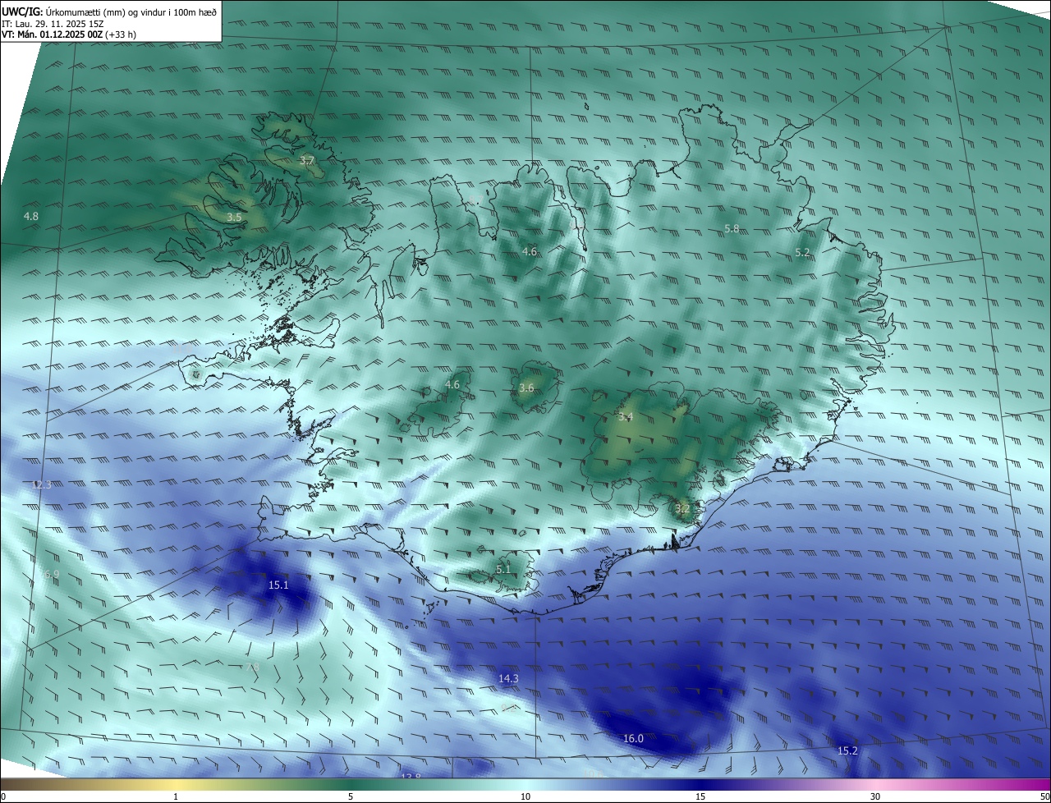Click the 3.5 precipitable water value
This screenshot has height=803, width=1051.
235,218
